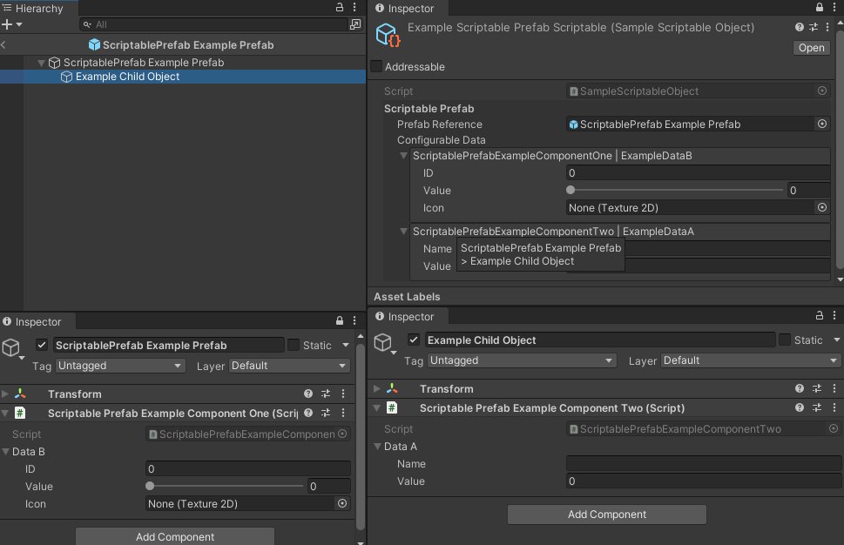Viewport: 844px width, 545px height.
Task: Click Add Component on Example Child Object
Action: [606, 514]
